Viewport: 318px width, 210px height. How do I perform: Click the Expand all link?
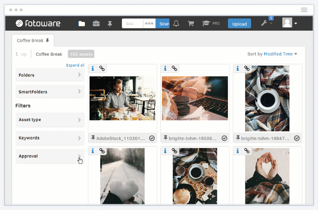coord(75,65)
